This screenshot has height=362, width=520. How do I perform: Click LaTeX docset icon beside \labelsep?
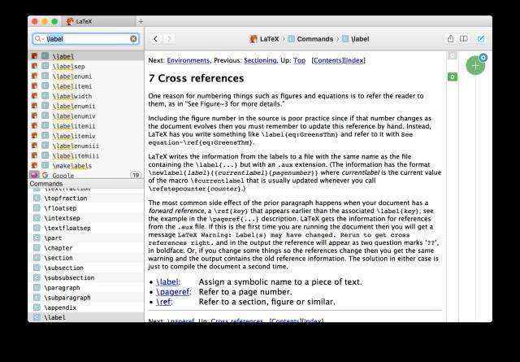pyautogui.click(x=34, y=66)
